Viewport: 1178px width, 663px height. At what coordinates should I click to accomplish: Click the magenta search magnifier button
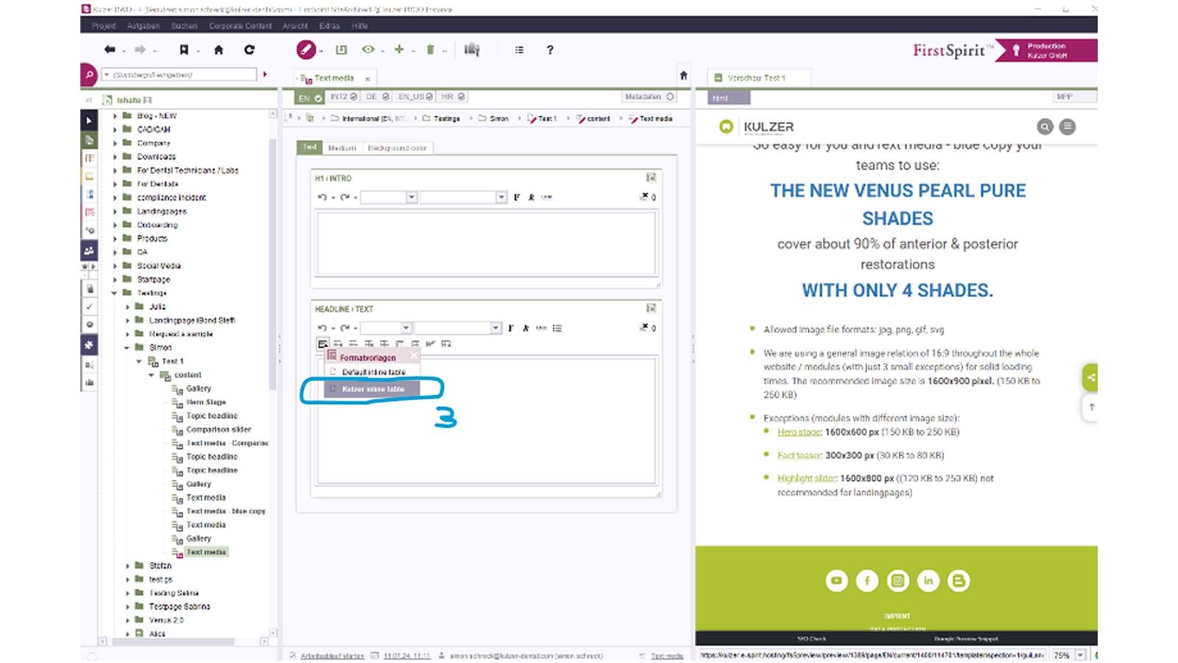(89, 74)
